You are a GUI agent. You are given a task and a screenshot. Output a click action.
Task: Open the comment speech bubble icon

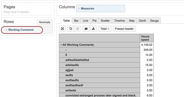click(x=86, y=29)
